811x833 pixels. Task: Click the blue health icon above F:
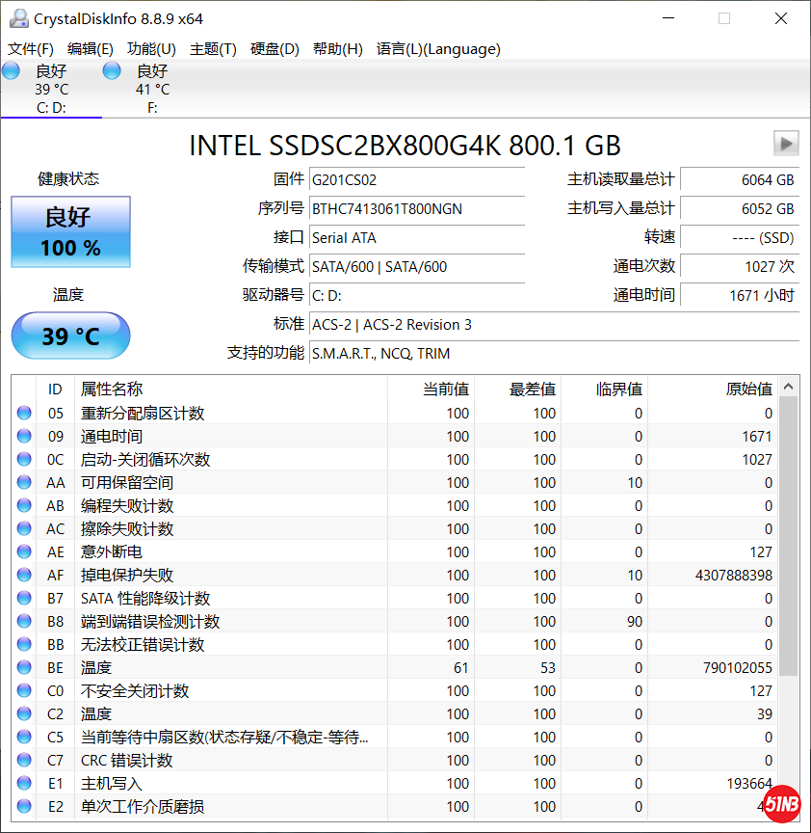click(112, 70)
